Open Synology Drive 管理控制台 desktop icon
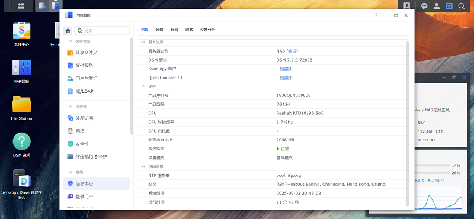Image resolution: width=474 pixels, height=219 pixels. coord(21,184)
